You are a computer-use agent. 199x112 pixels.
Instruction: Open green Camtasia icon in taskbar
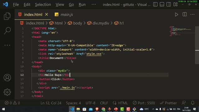click(122, 109)
